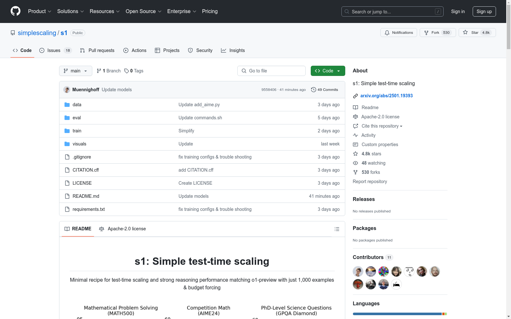Expand the Open Source menu

coord(144,11)
